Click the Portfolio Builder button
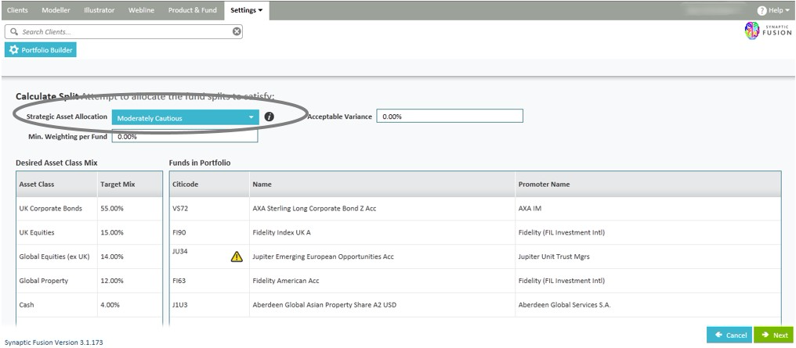The width and height of the screenshot is (796, 348). pos(41,50)
